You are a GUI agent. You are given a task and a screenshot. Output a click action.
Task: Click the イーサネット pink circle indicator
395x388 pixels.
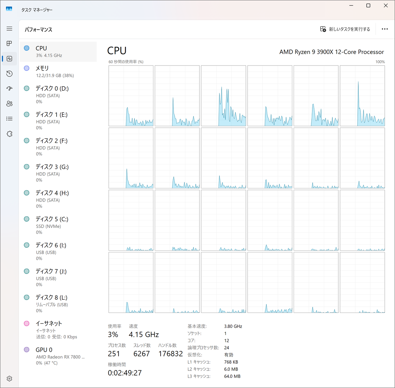tap(27, 323)
